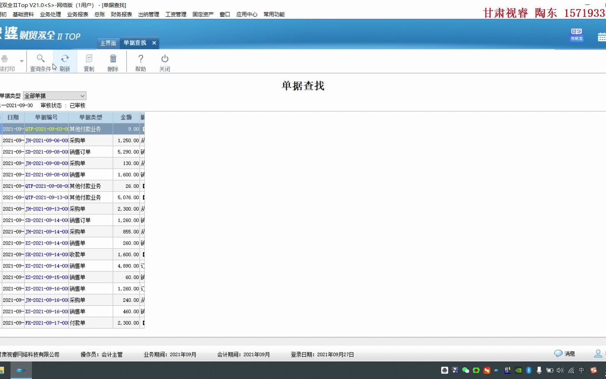Click the orange app tray icon
This screenshot has height=379, width=606.
487,370
